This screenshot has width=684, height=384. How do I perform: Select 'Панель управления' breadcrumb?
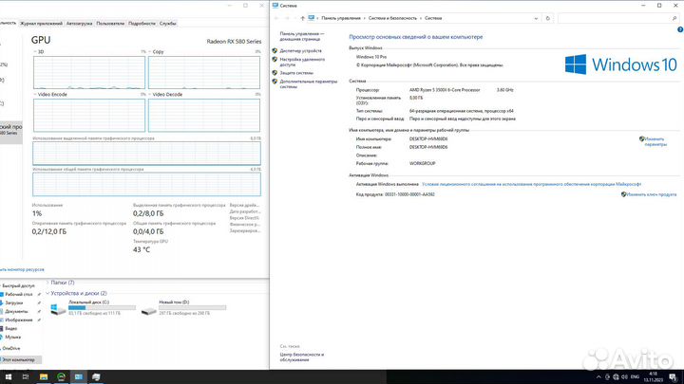[341, 18]
